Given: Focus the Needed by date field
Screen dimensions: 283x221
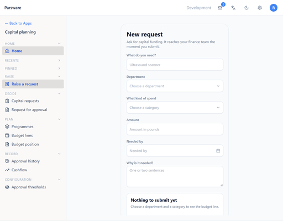Looking at the screenshot, I should click(x=175, y=151).
